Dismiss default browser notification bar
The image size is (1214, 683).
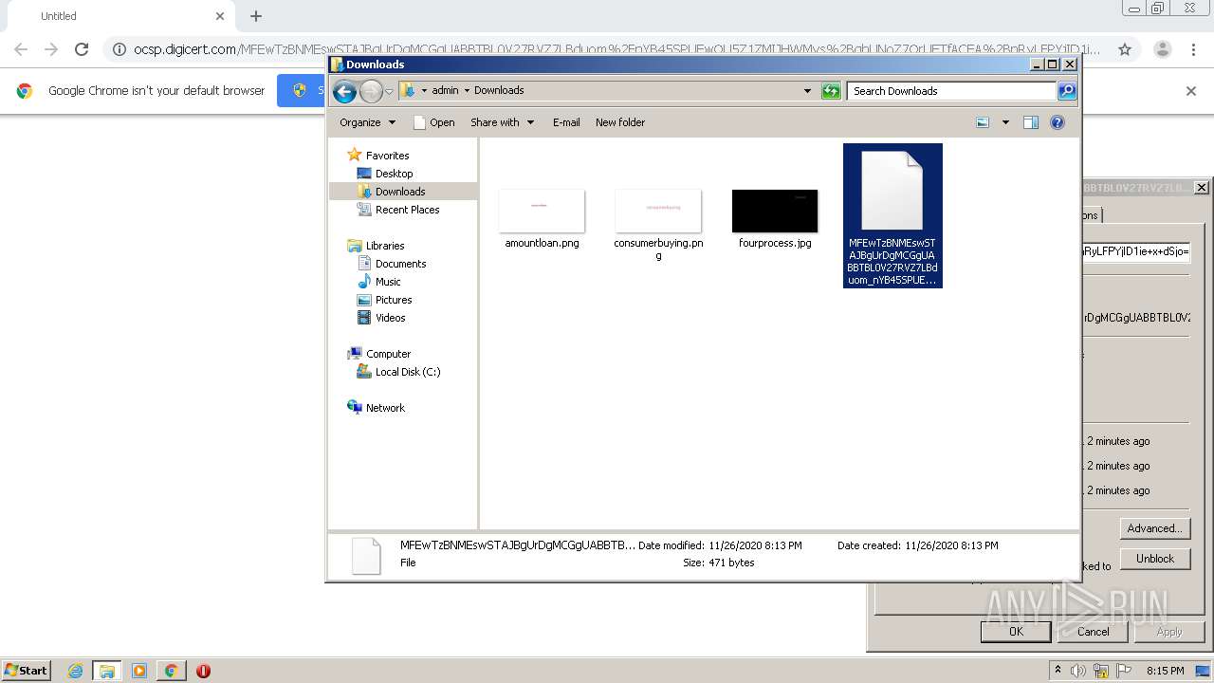(1191, 91)
